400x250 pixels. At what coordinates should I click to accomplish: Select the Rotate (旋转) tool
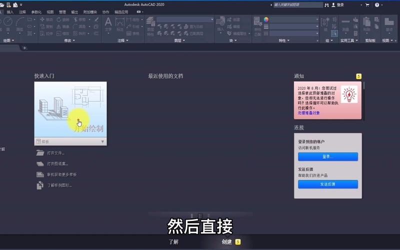[63, 19]
